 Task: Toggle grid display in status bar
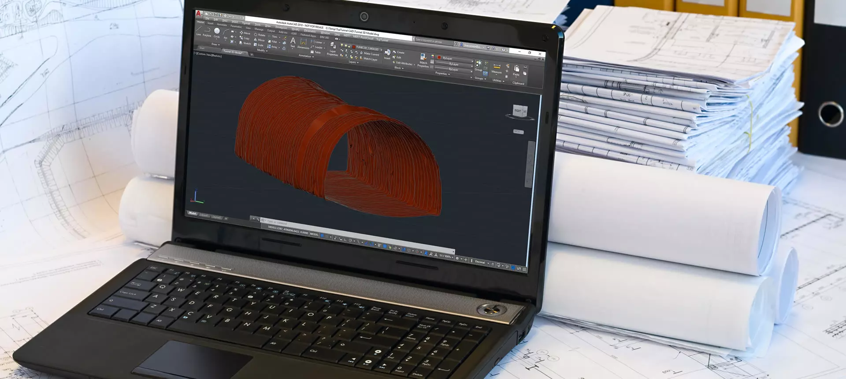tap(322, 236)
